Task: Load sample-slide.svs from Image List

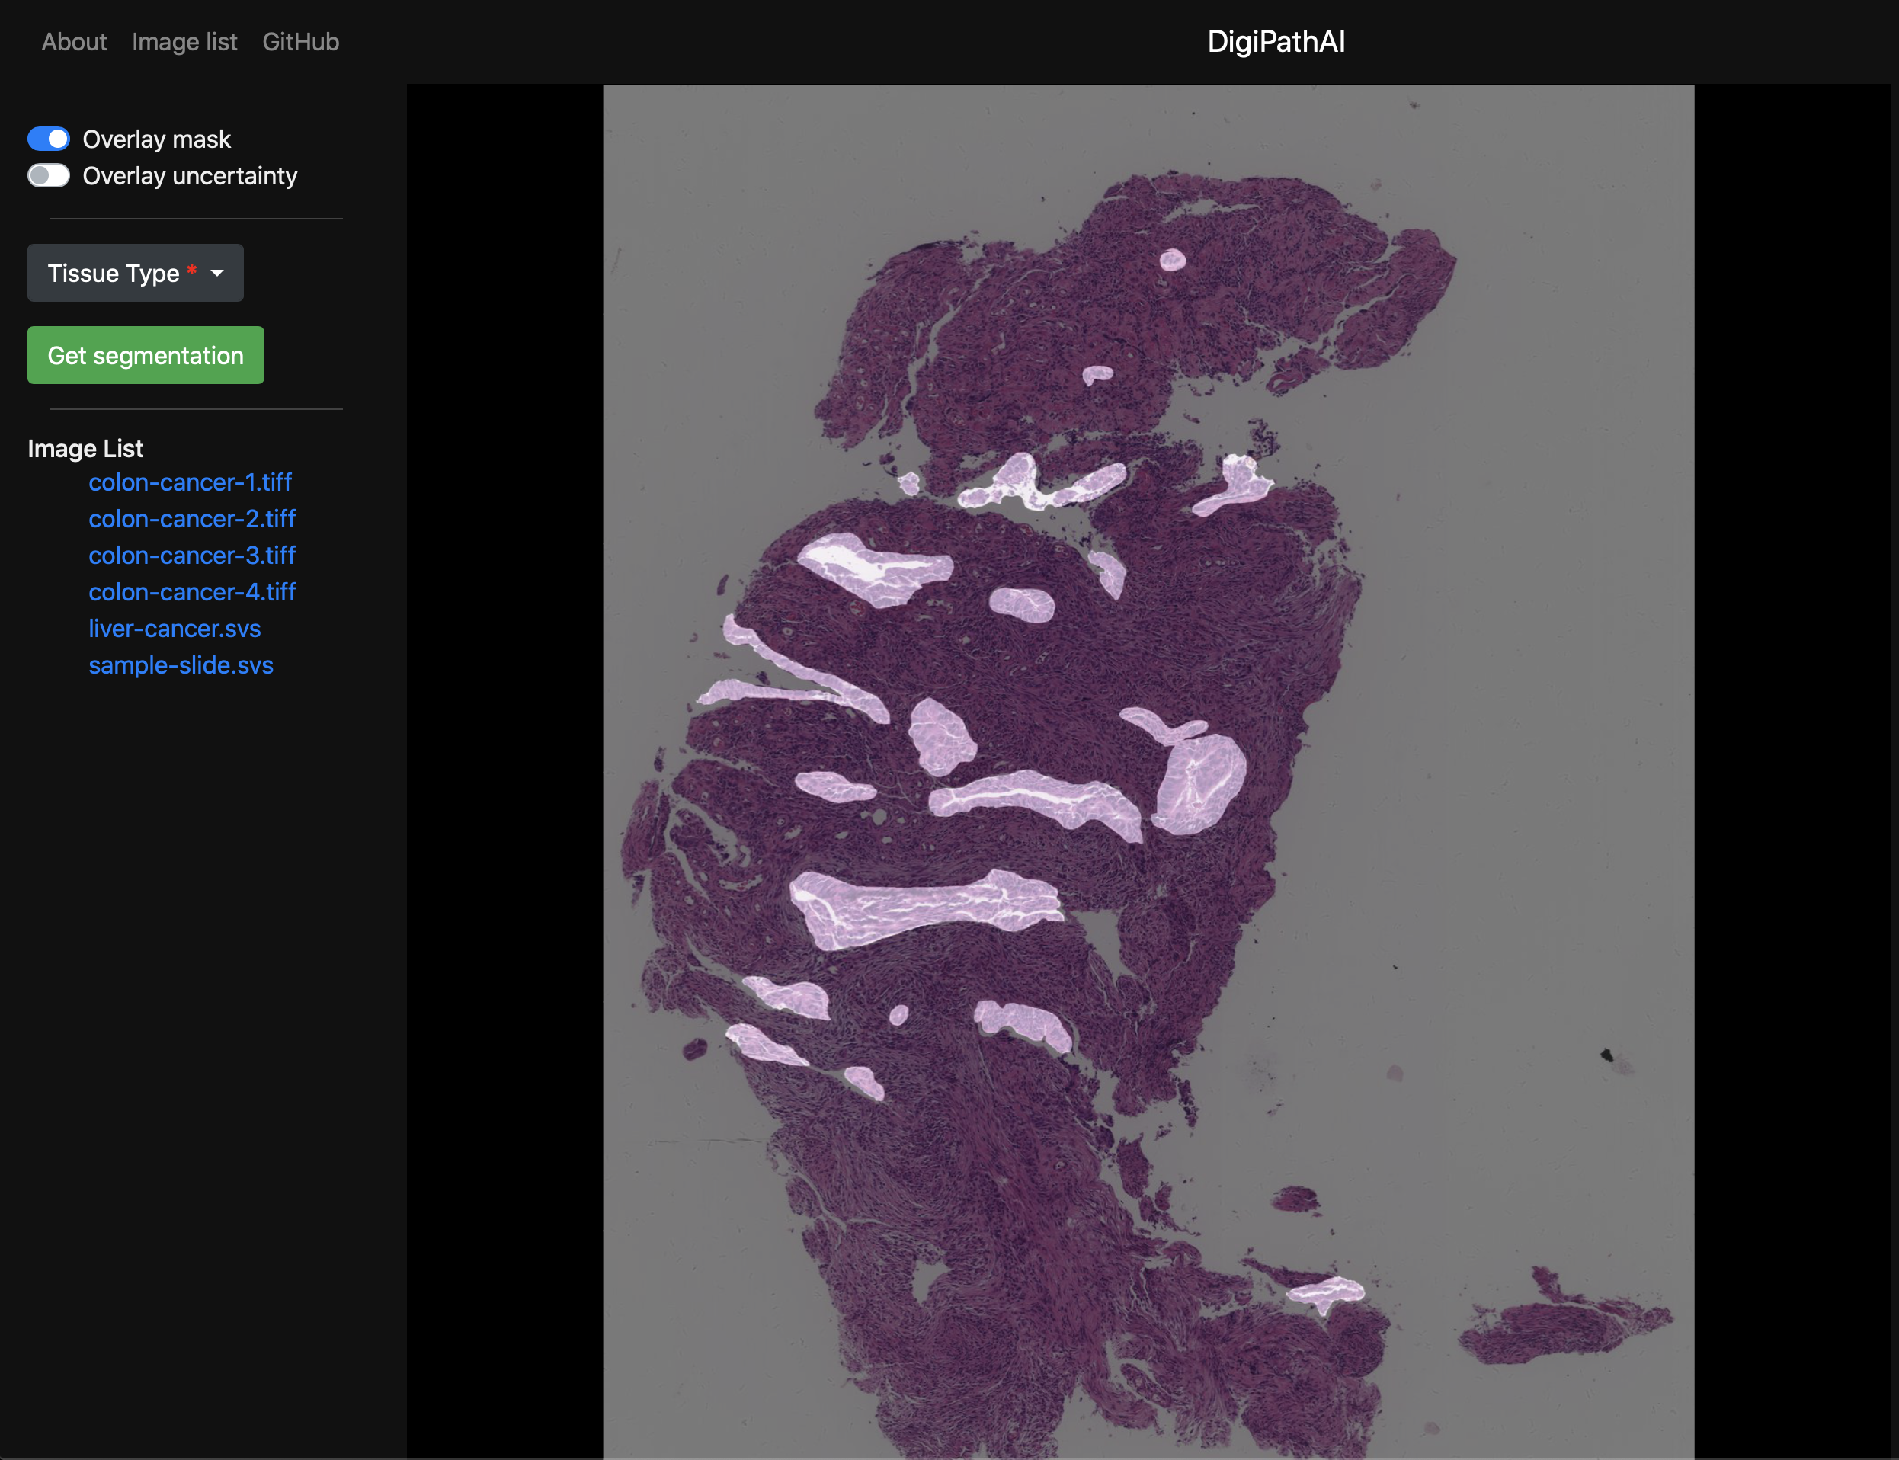Action: pyautogui.click(x=181, y=664)
